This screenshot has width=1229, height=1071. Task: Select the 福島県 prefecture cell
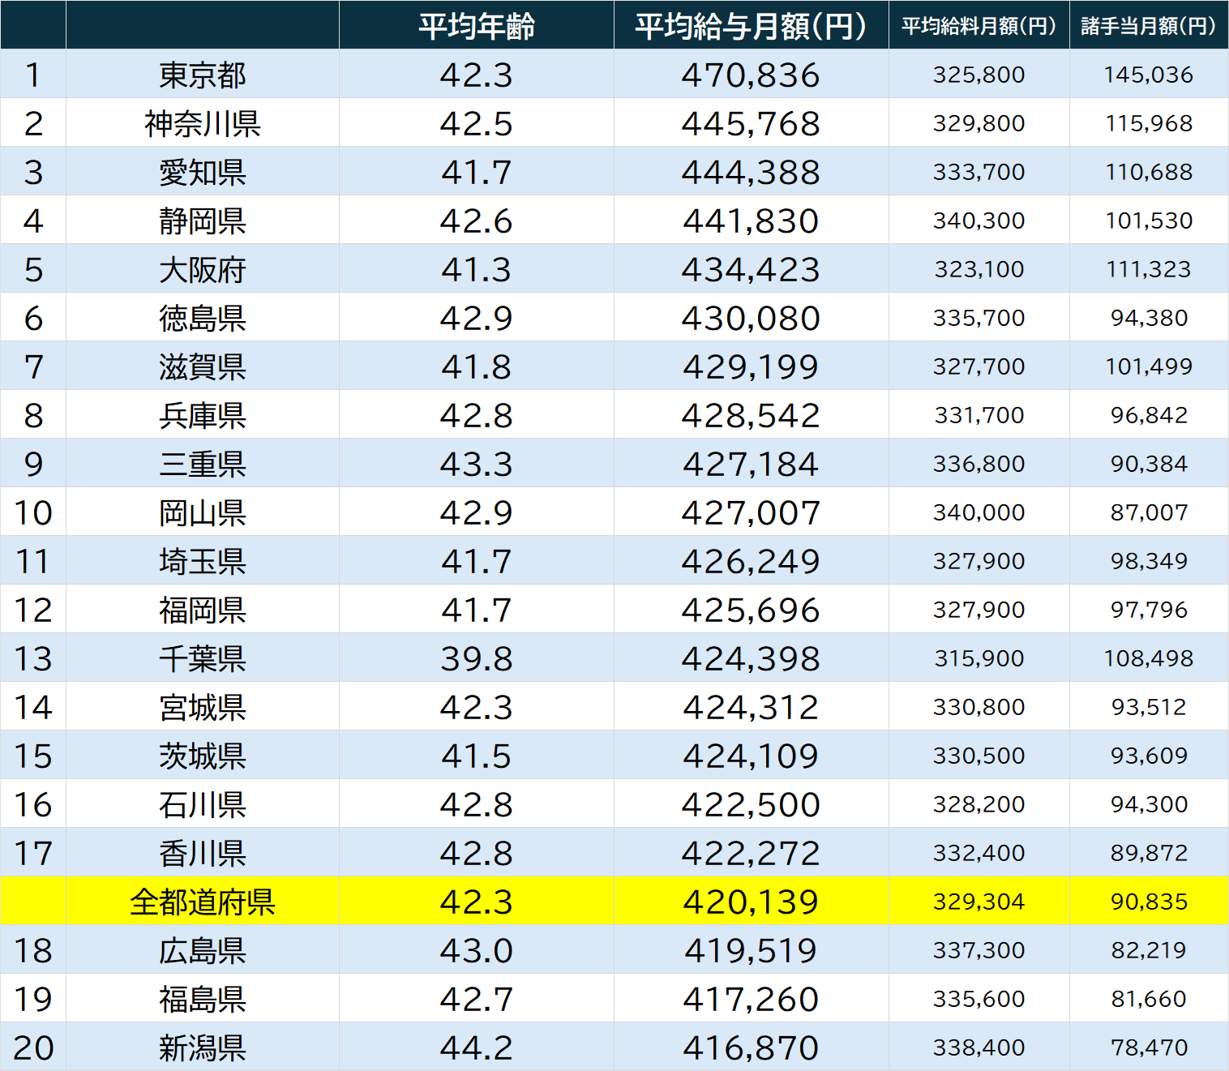coord(202,999)
